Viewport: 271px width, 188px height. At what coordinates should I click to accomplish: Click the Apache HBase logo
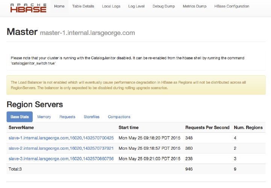(x=28, y=8)
